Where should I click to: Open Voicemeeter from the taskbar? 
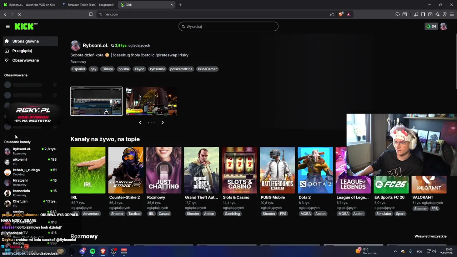tap(124, 251)
